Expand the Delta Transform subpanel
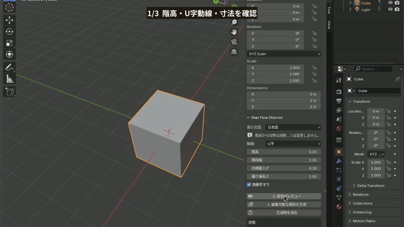The height and width of the screenshot is (227, 404). pos(354,186)
